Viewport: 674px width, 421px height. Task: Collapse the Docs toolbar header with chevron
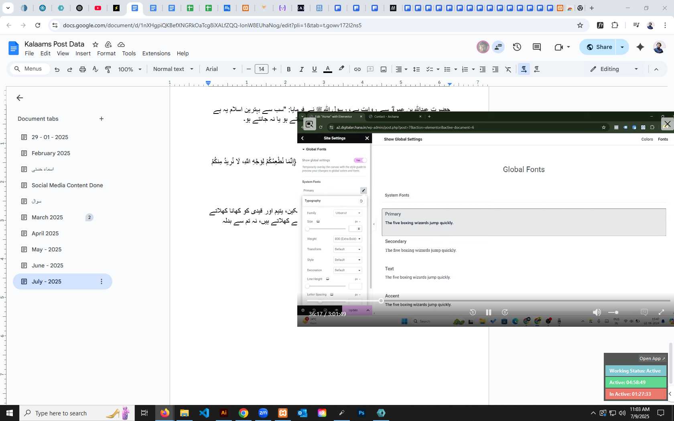click(656, 69)
